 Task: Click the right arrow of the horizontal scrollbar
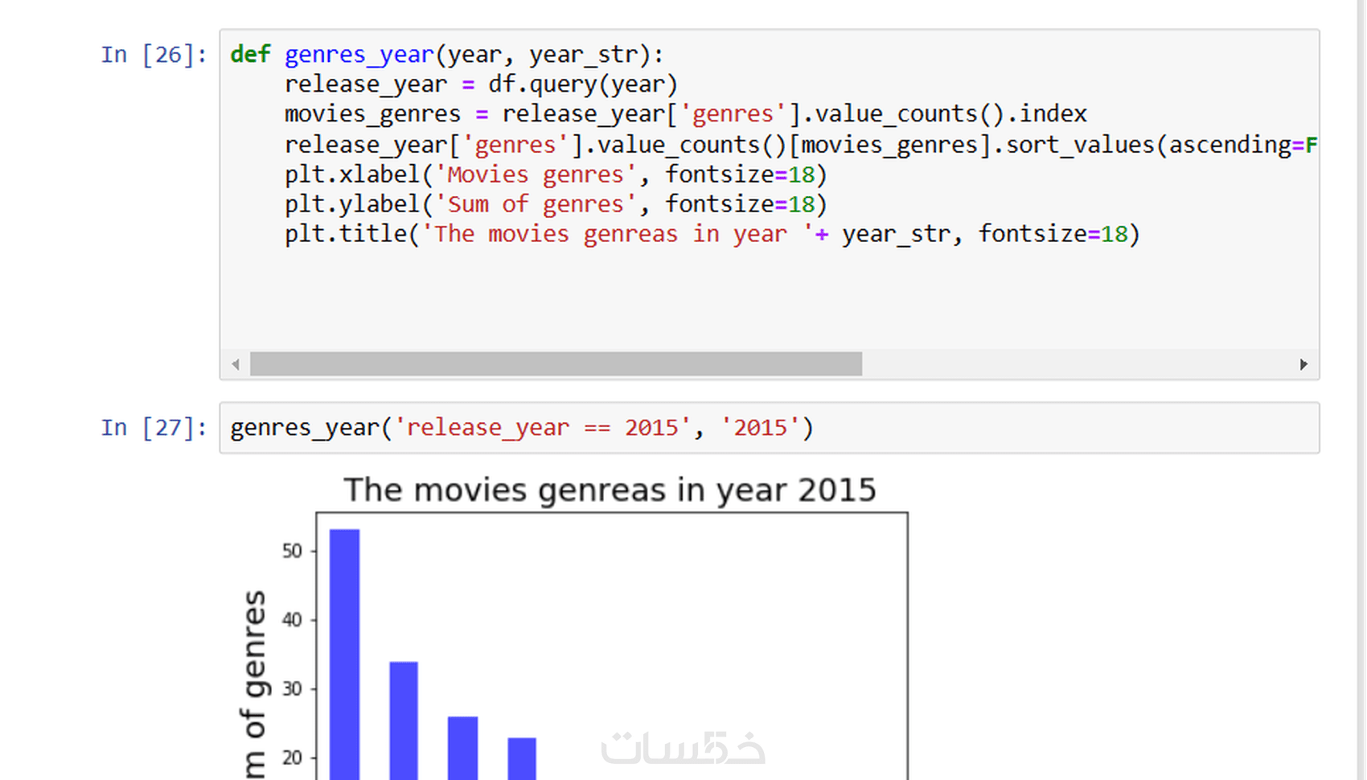(1303, 364)
